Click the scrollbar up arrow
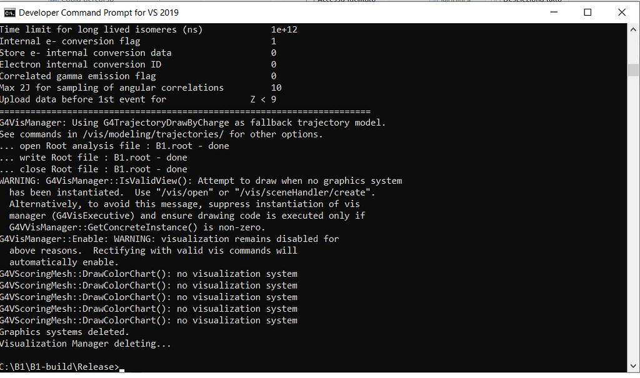640x378 pixels. (633, 30)
